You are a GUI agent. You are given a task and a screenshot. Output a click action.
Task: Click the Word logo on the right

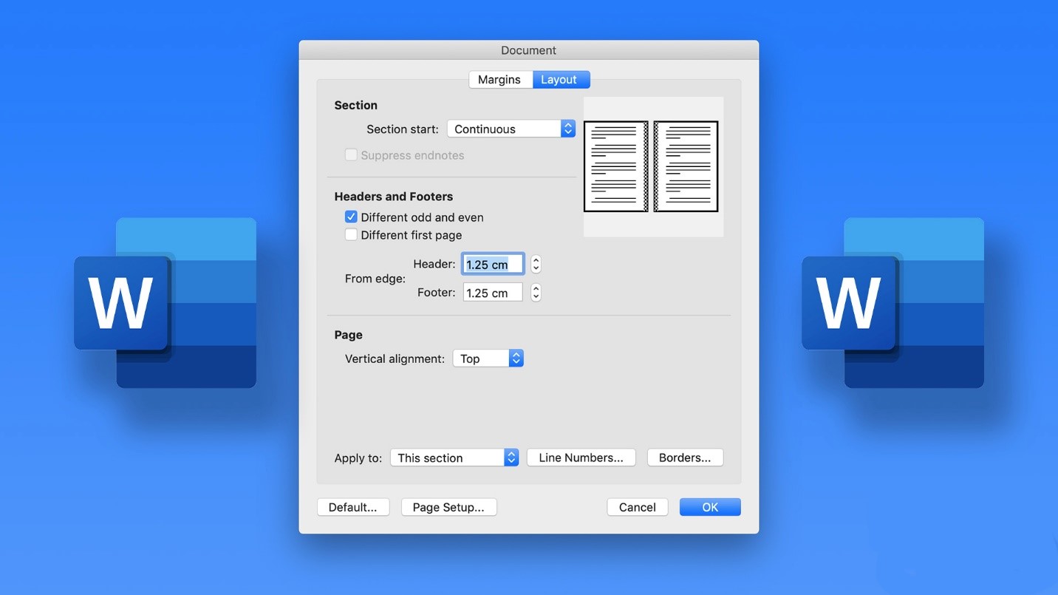pos(893,303)
